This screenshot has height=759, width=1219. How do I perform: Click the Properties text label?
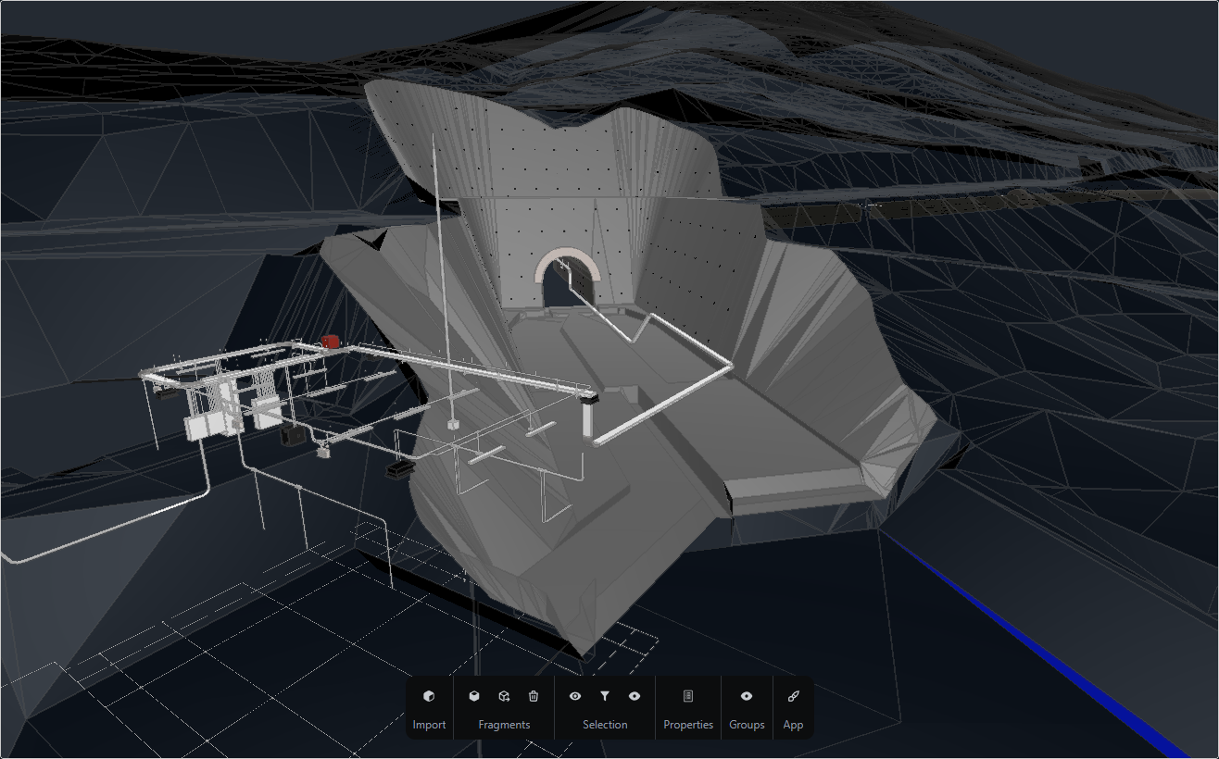pyautogui.click(x=688, y=725)
